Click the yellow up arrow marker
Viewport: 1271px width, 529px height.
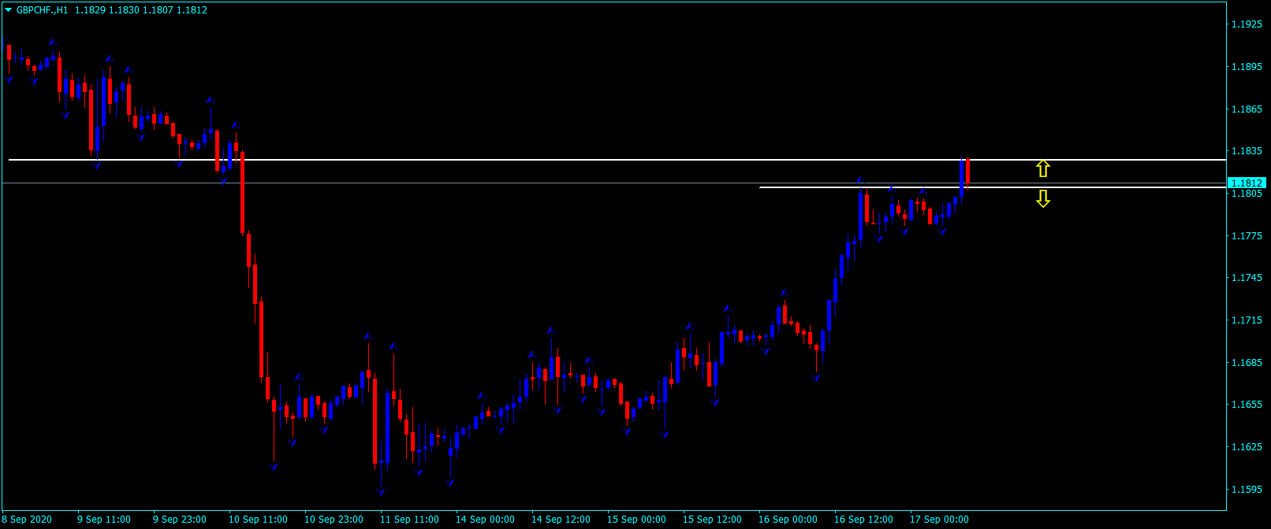click(x=1043, y=168)
